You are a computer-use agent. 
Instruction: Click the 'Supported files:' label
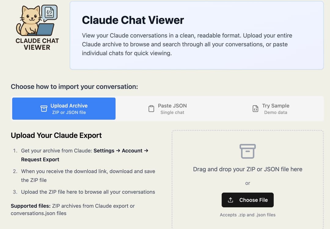click(31, 206)
